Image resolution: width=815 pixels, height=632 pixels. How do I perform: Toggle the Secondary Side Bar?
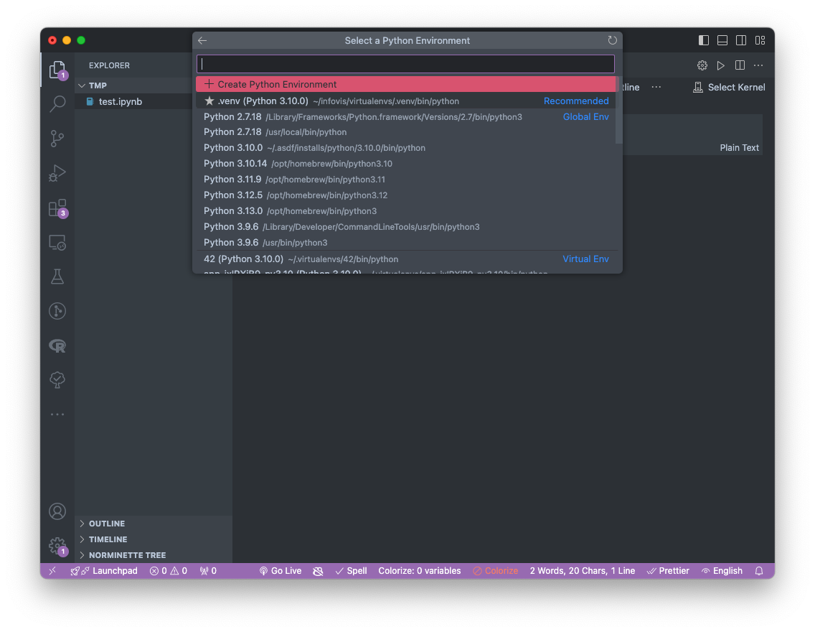click(741, 40)
